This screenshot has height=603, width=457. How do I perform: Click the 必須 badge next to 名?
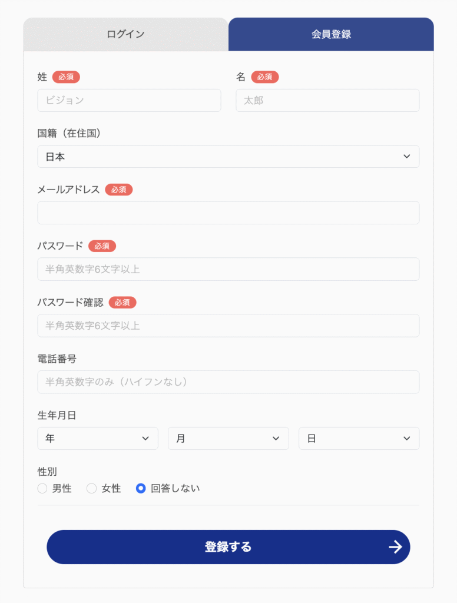264,77
